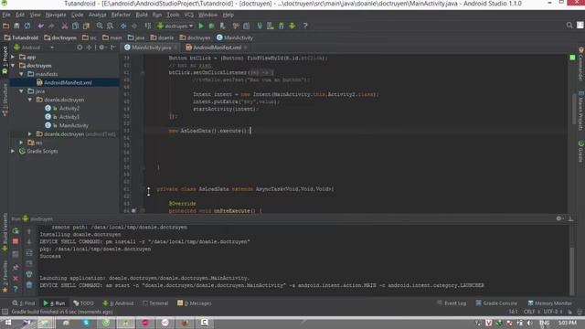
Task: Collapse the manifests folder
Action: tap(21, 74)
